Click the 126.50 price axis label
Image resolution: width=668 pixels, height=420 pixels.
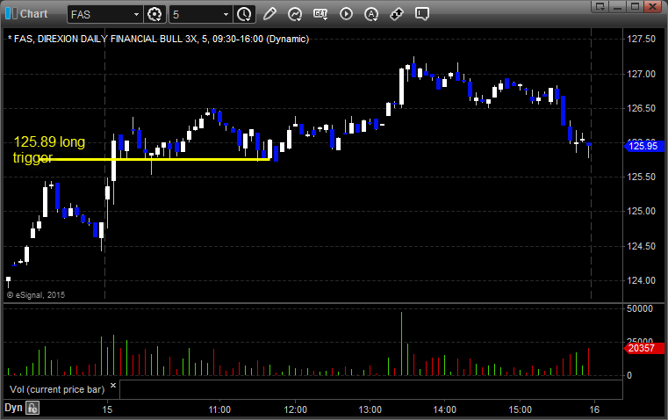641,108
